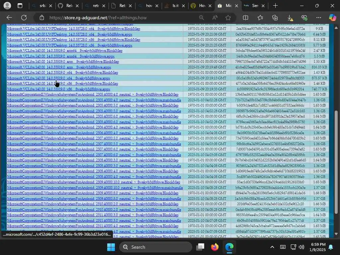Refresh the current page
The image size is (340, 255).
[24, 18]
